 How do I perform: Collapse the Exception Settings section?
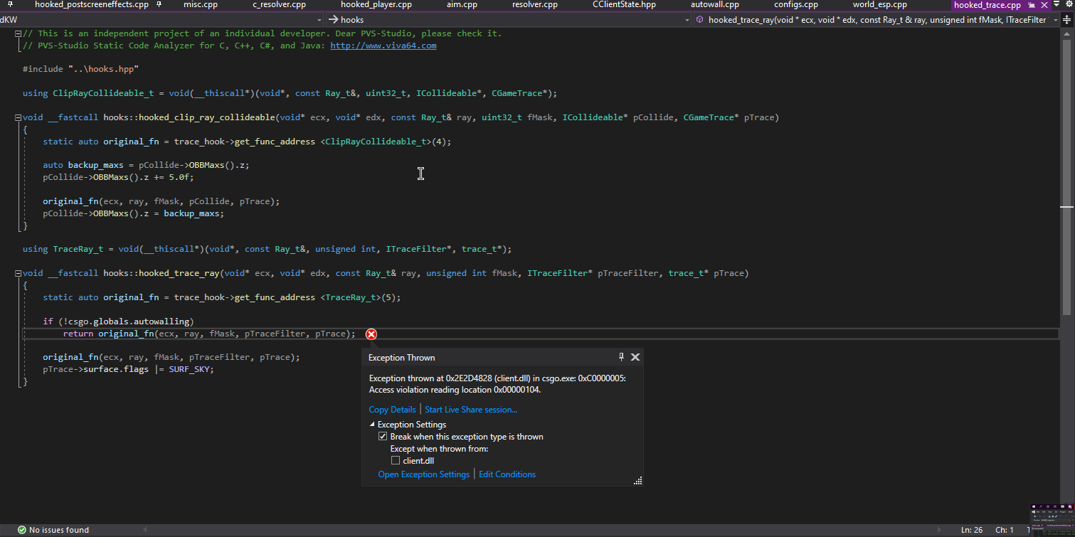(372, 425)
